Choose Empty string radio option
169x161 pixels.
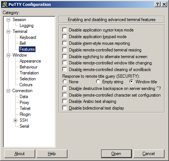click(98, 81)
